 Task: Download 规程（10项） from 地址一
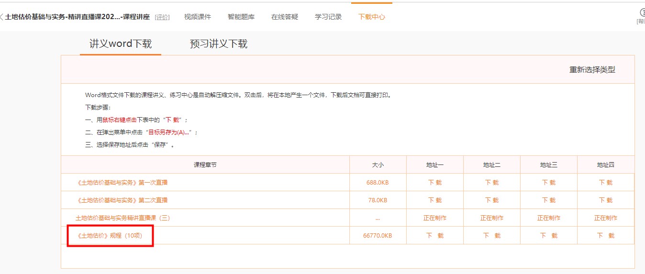click(435, 235)
